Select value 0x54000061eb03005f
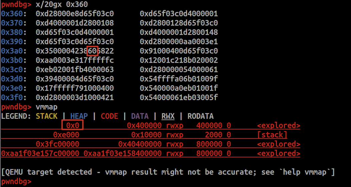Screen dimensions: 351x187 coord(179,97)
